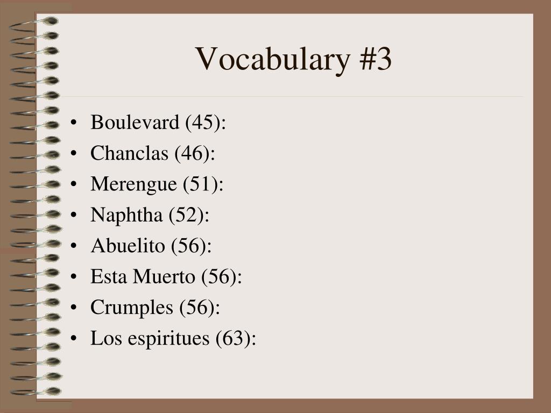This screenshot has width=551, height=413.
Task: Click the bullet before Esta Muerto
Action: point(73,277)
